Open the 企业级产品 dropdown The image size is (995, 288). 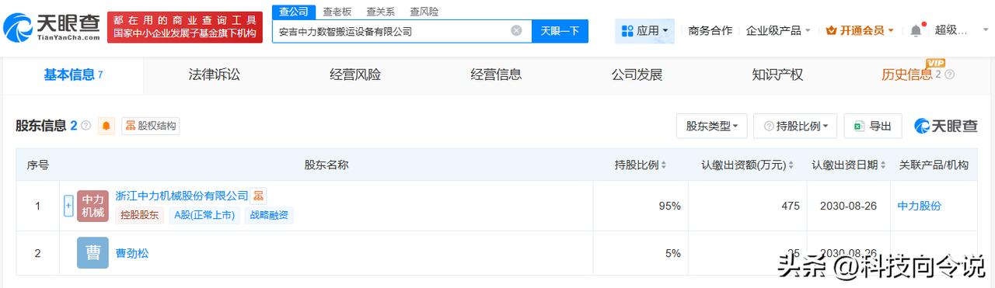(x=778, y=31)
